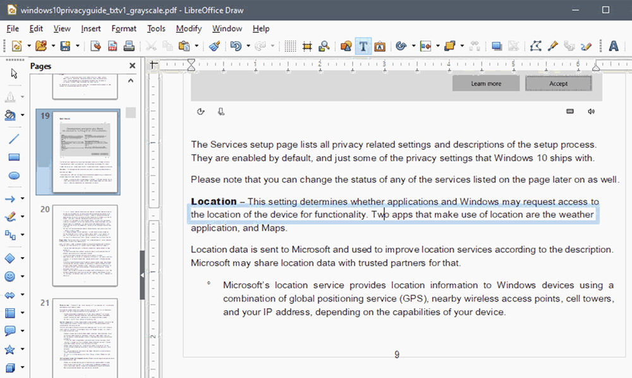Select the Symbol Shapes smiley tool
The width and height of the screenshot is (632, 378).
tap(10, 276)
